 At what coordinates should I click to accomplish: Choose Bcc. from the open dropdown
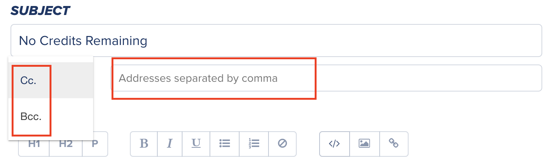click(51, 116)
